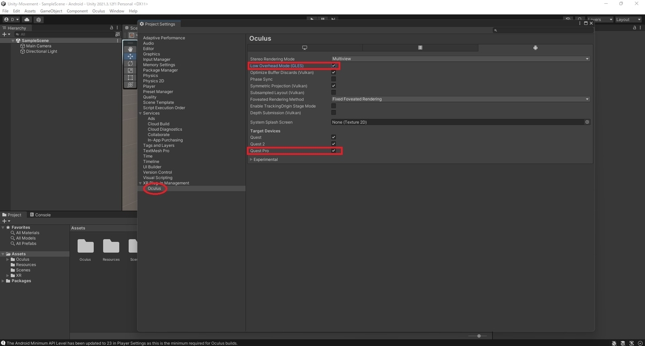Click the System Splash Screen object picker

pyautogui.click(x=587, y=122)
